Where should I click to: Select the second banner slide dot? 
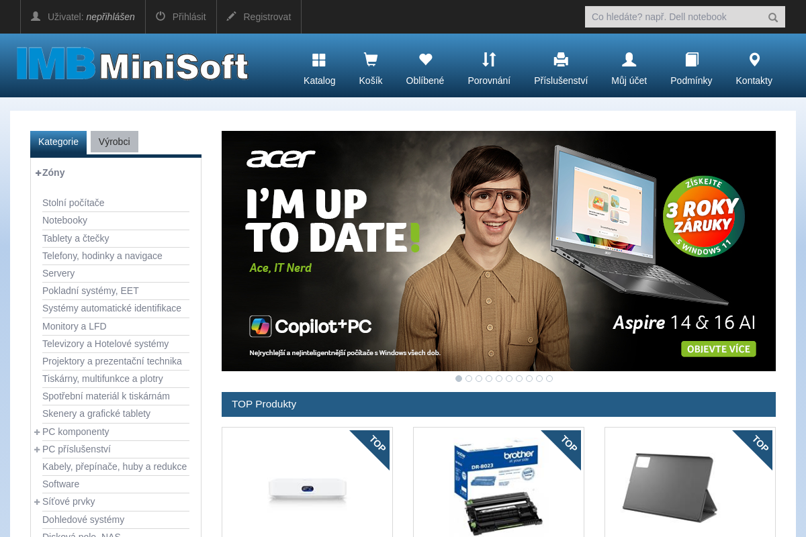469,379
